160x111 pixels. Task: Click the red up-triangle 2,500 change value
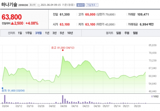(17, 23)
